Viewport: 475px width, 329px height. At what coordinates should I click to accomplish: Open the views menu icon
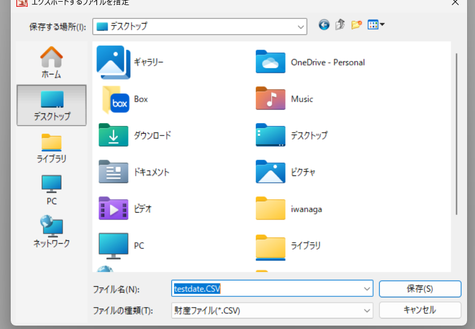tap(373, 25)
